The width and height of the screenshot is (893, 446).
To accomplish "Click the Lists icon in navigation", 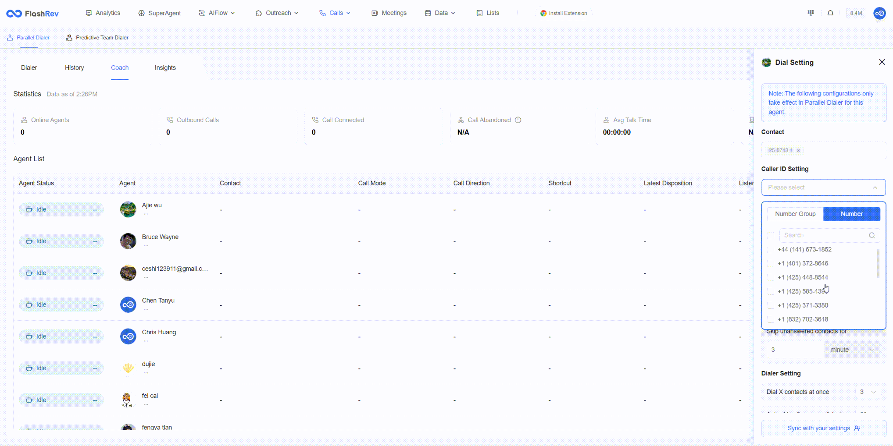I will point(479,13).
